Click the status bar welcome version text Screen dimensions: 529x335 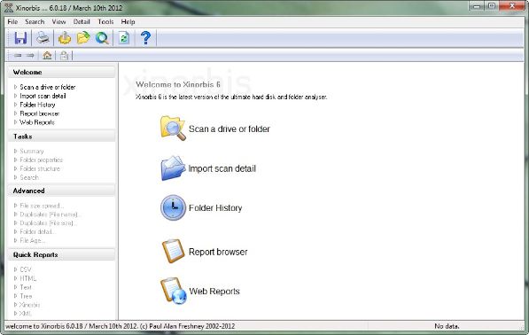tap(121, 326)
